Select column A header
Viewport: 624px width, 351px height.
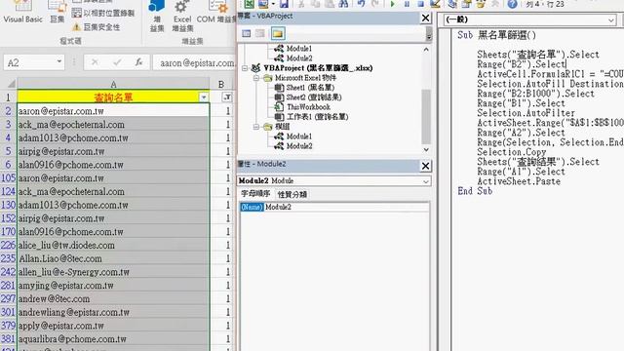click(113, 84)
